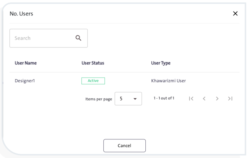Click the dropdown arrow beside 5
The width and height of the screenshot is (247, 158).
135,99
